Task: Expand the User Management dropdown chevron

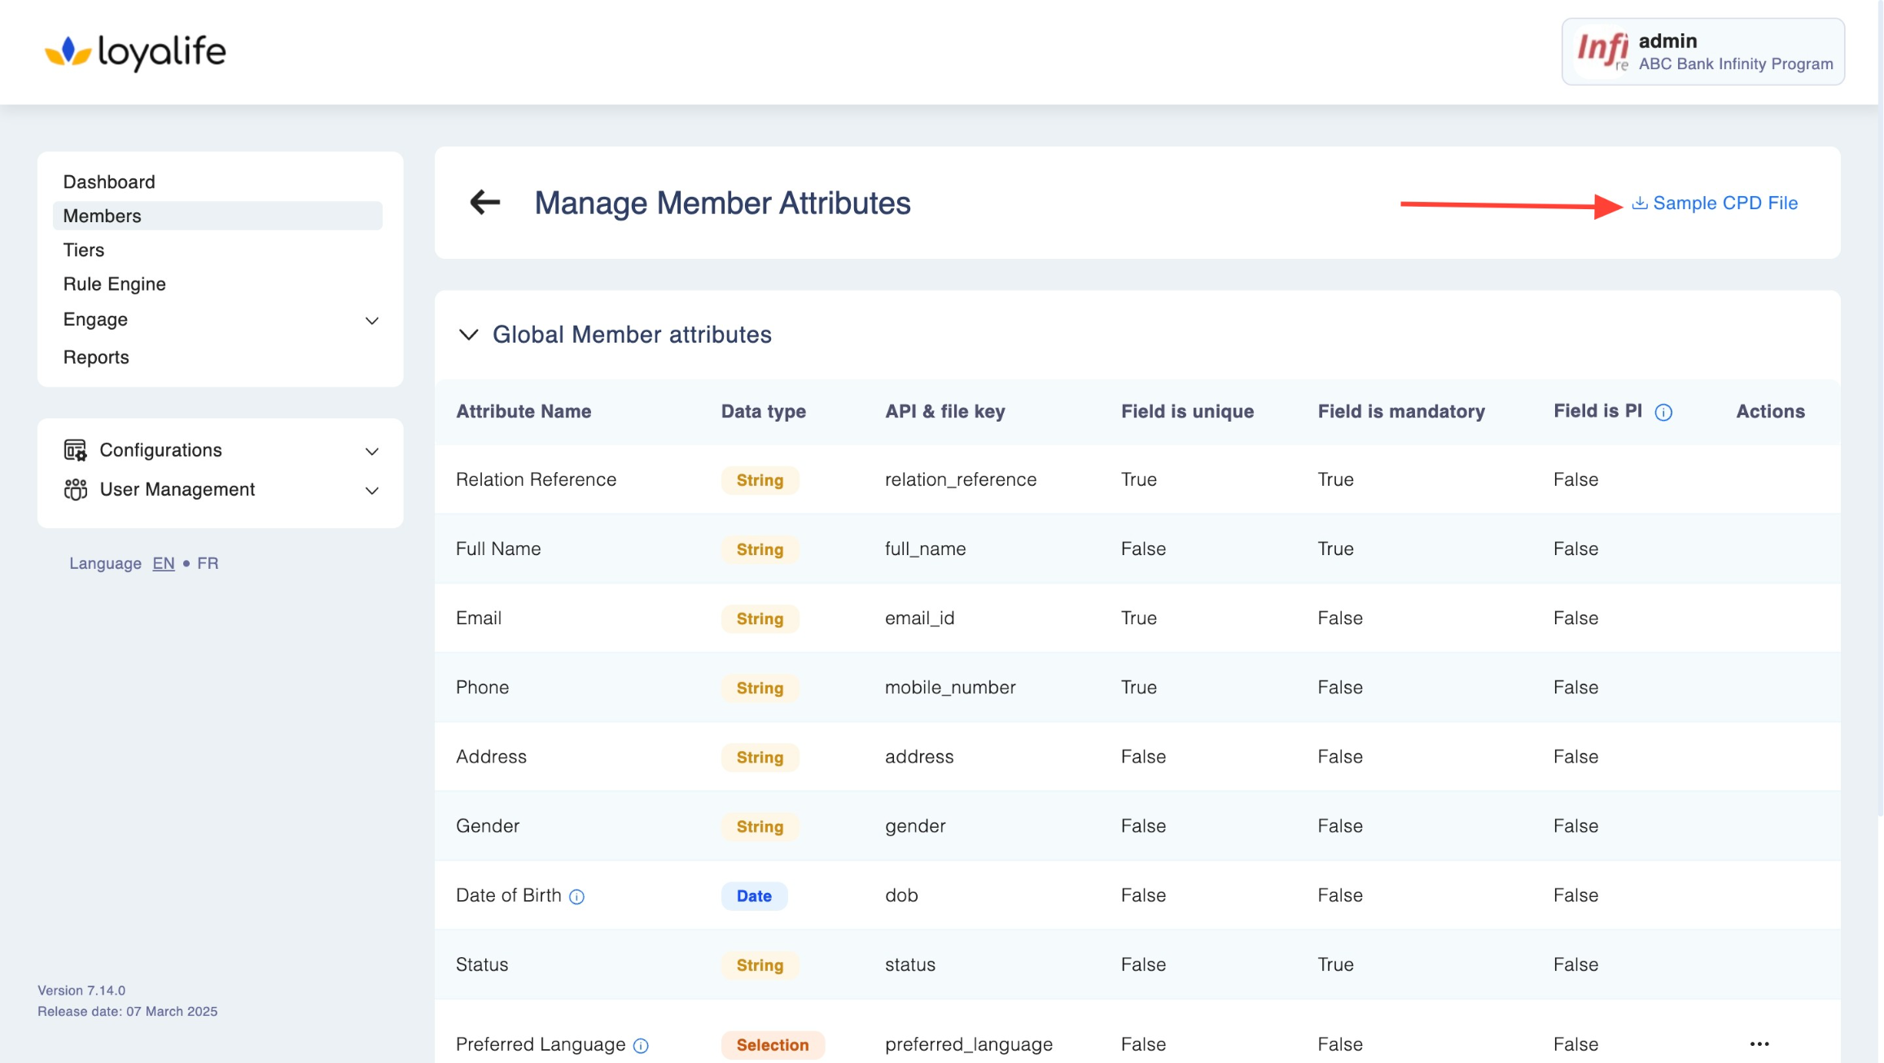Action: click(372, 490)
